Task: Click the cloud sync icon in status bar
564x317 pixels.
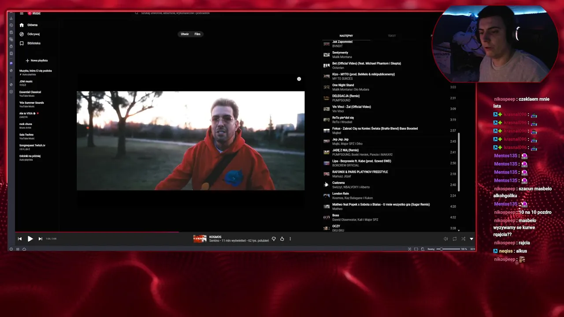Action: point(24,249)
